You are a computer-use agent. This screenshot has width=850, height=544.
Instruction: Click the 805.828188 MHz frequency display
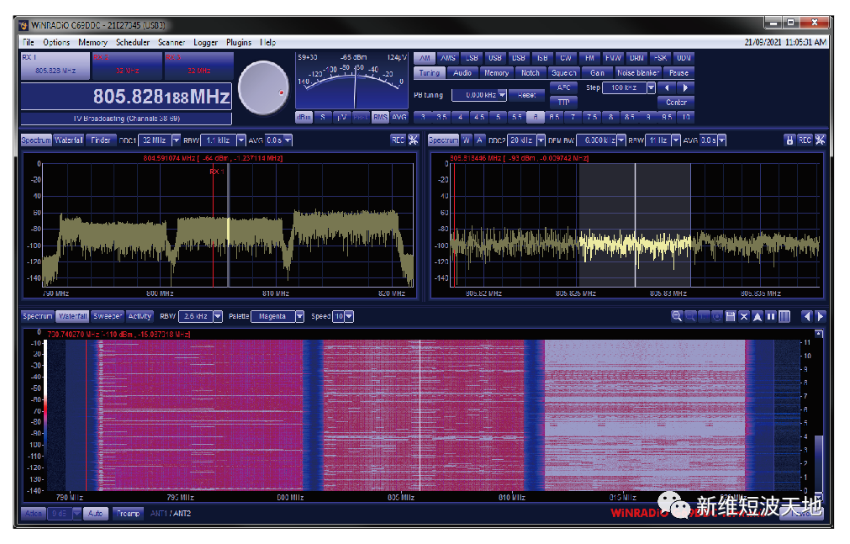(126, 97)
